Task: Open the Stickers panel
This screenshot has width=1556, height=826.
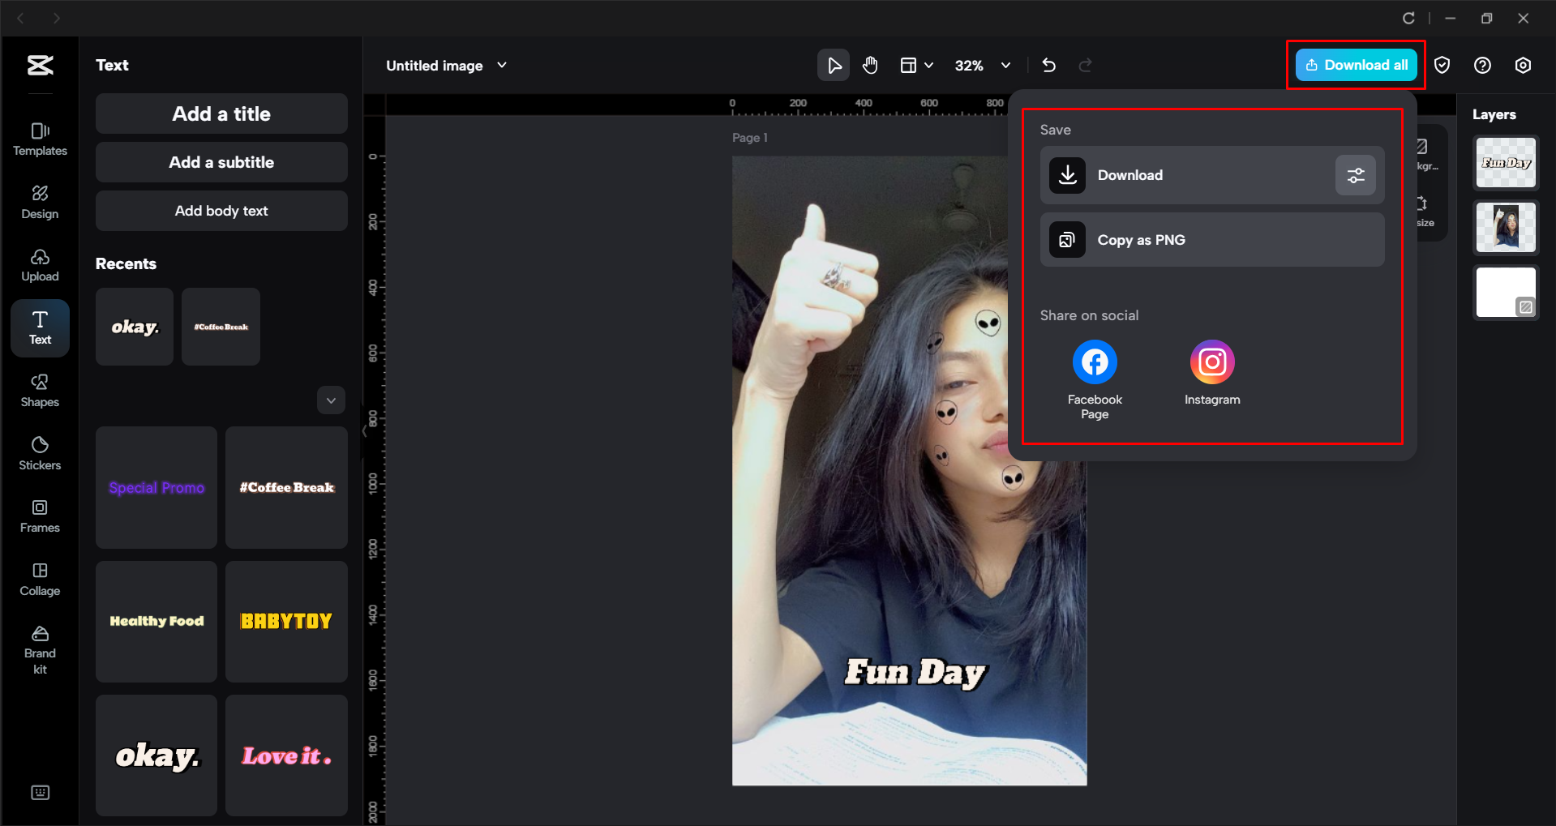Action: pos(40,452)
